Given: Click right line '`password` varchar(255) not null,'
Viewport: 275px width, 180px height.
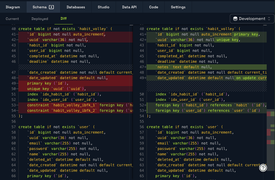Looking at the screenshot, I should click(x=191, y=149).
